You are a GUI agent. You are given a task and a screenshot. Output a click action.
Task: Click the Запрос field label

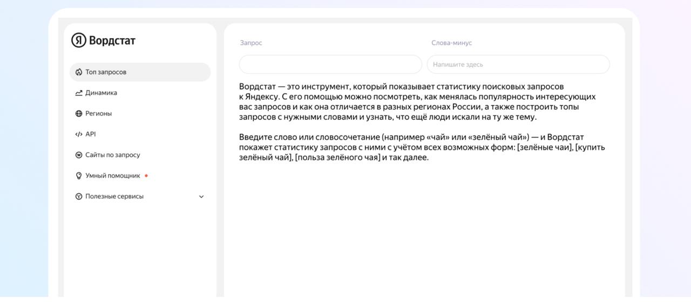(251, 43)
